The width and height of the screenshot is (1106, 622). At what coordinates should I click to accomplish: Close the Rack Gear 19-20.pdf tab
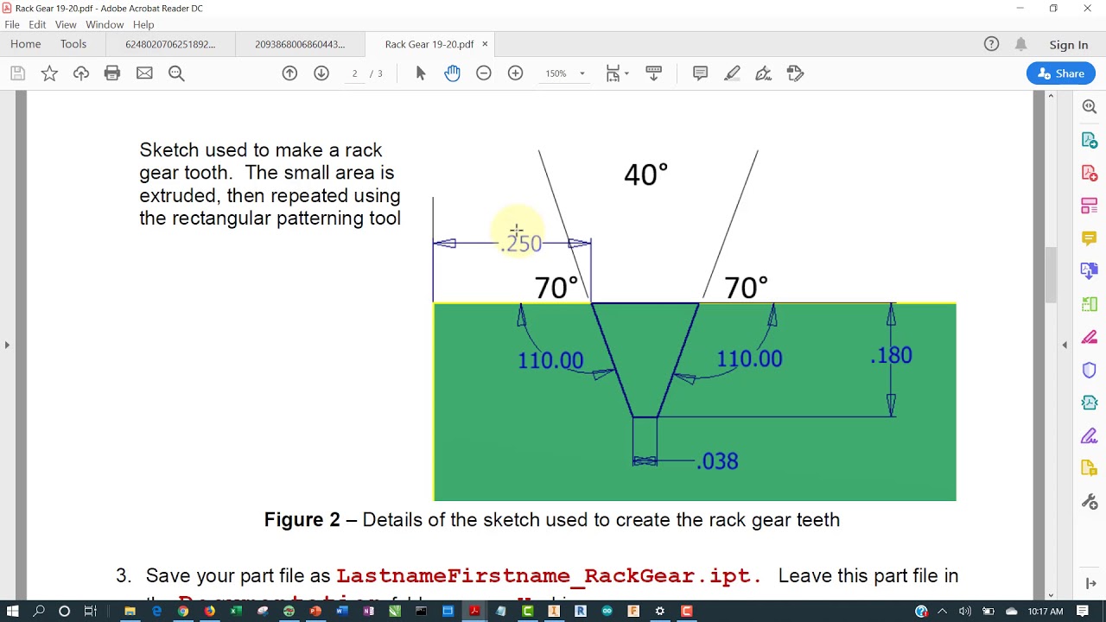pos(485,44)
